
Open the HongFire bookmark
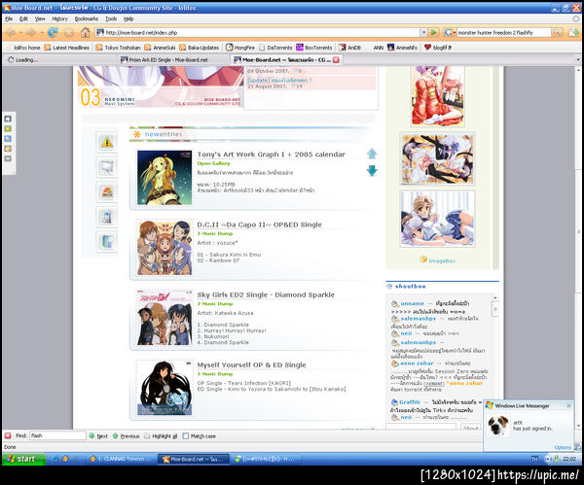click(240, 48)
